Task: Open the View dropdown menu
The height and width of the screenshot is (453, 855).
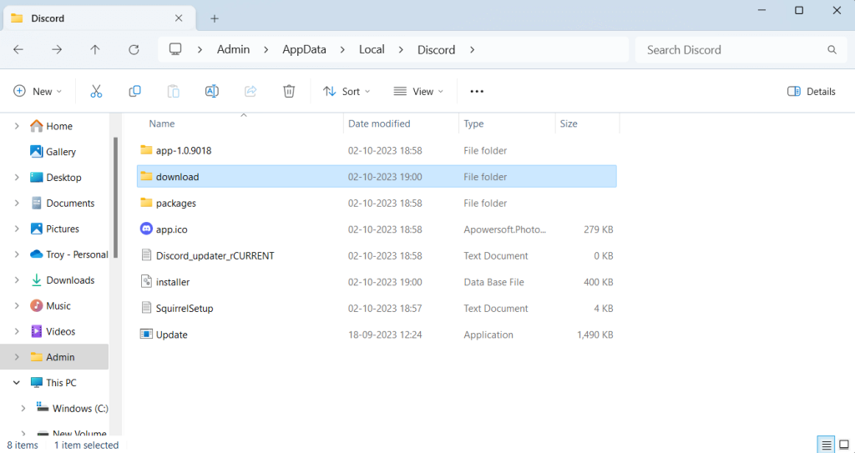Action: (419, 92)
